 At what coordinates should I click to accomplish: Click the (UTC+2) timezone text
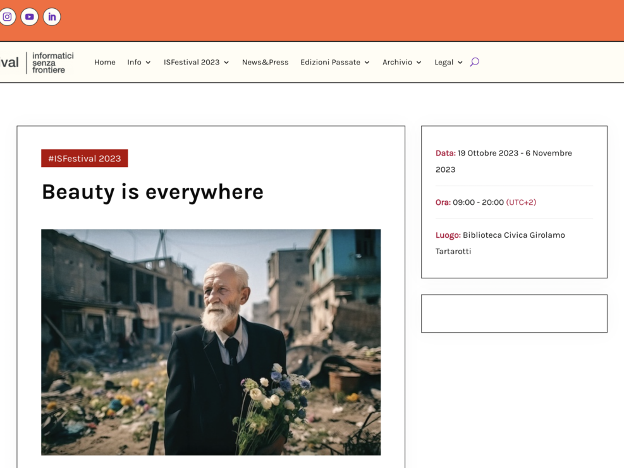pyautogui.click(x=521, y=202)
